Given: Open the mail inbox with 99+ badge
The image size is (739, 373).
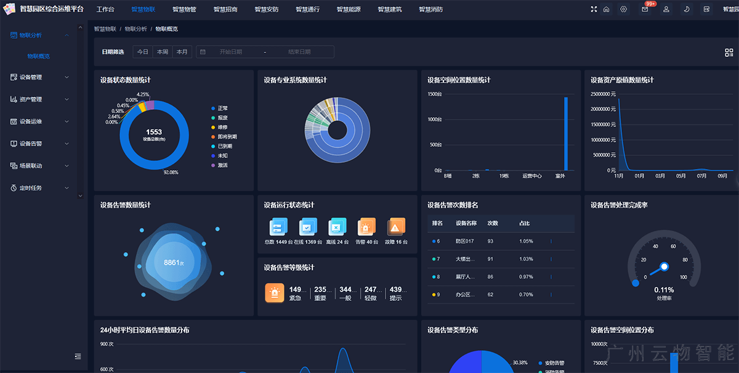Looking at the screenshot, I should click(x=645, y=9).
